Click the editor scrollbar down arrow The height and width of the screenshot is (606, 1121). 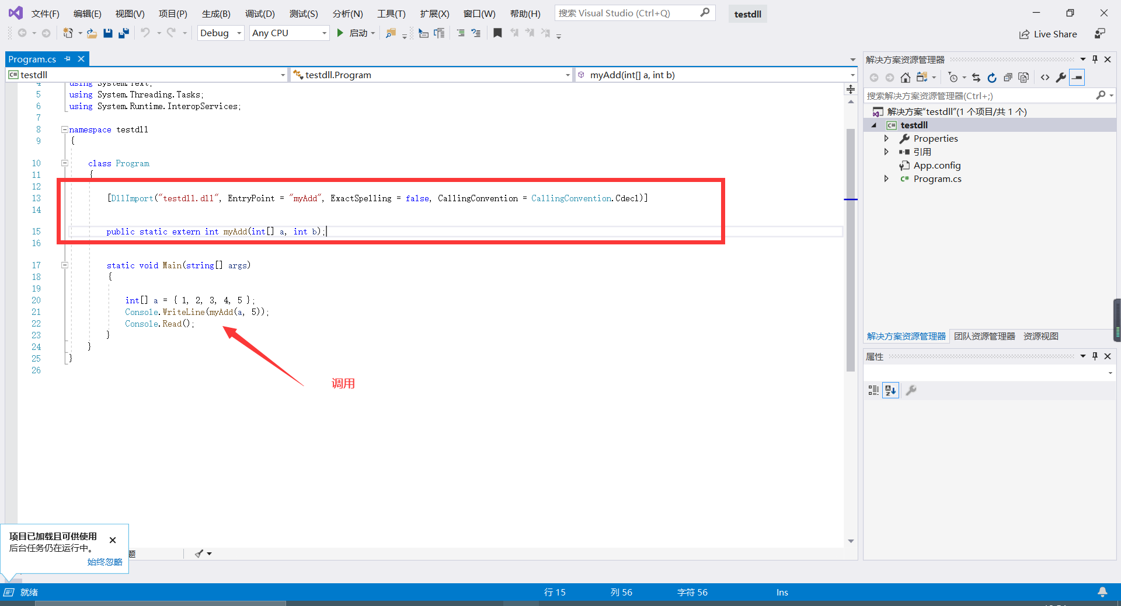851,541
